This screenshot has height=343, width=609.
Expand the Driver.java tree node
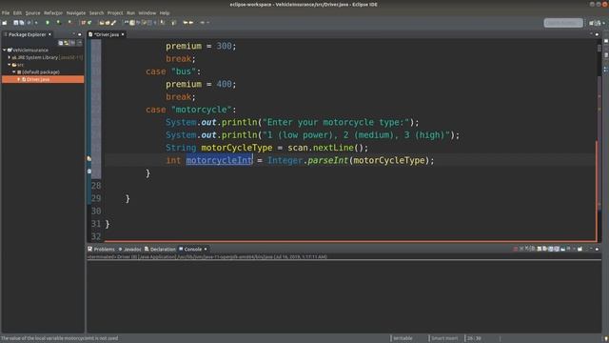click(x=18, y=79)
